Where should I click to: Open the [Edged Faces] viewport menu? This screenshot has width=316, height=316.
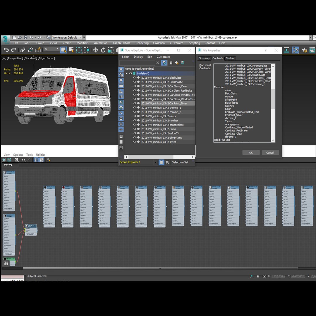pos(46,58)
